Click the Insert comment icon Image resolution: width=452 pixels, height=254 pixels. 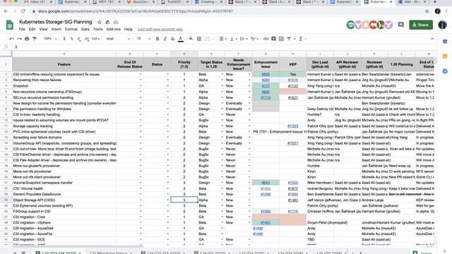point(273,39)
